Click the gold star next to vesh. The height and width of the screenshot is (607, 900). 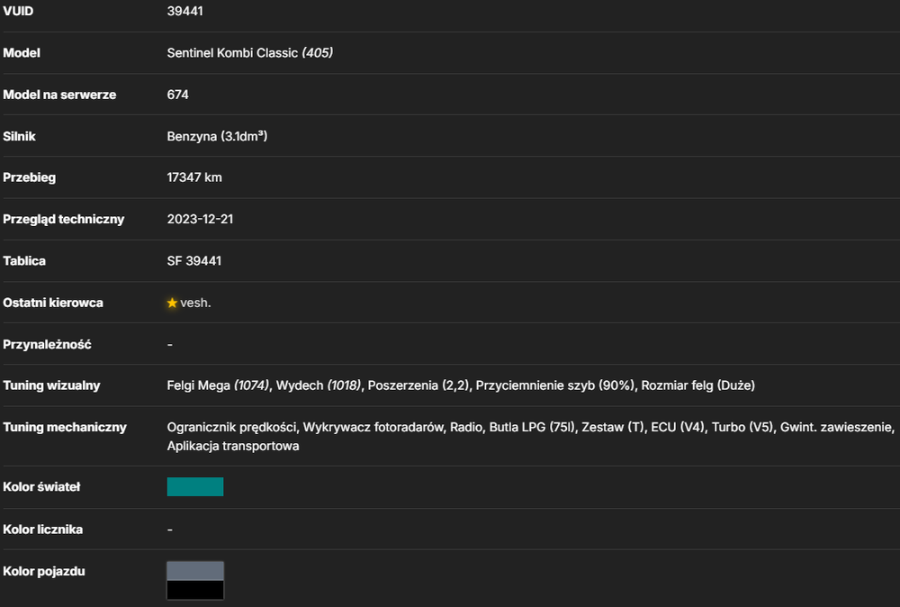click(172, 303)
